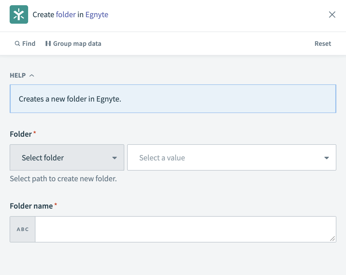
Task: Click the ABC text type indicator
Action: coord(22,229)
